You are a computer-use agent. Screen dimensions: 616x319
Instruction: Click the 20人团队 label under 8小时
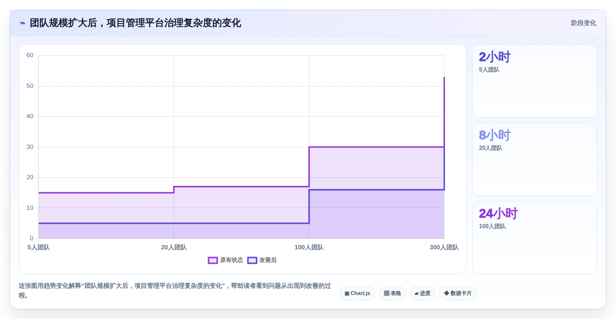tap(491, 148)
